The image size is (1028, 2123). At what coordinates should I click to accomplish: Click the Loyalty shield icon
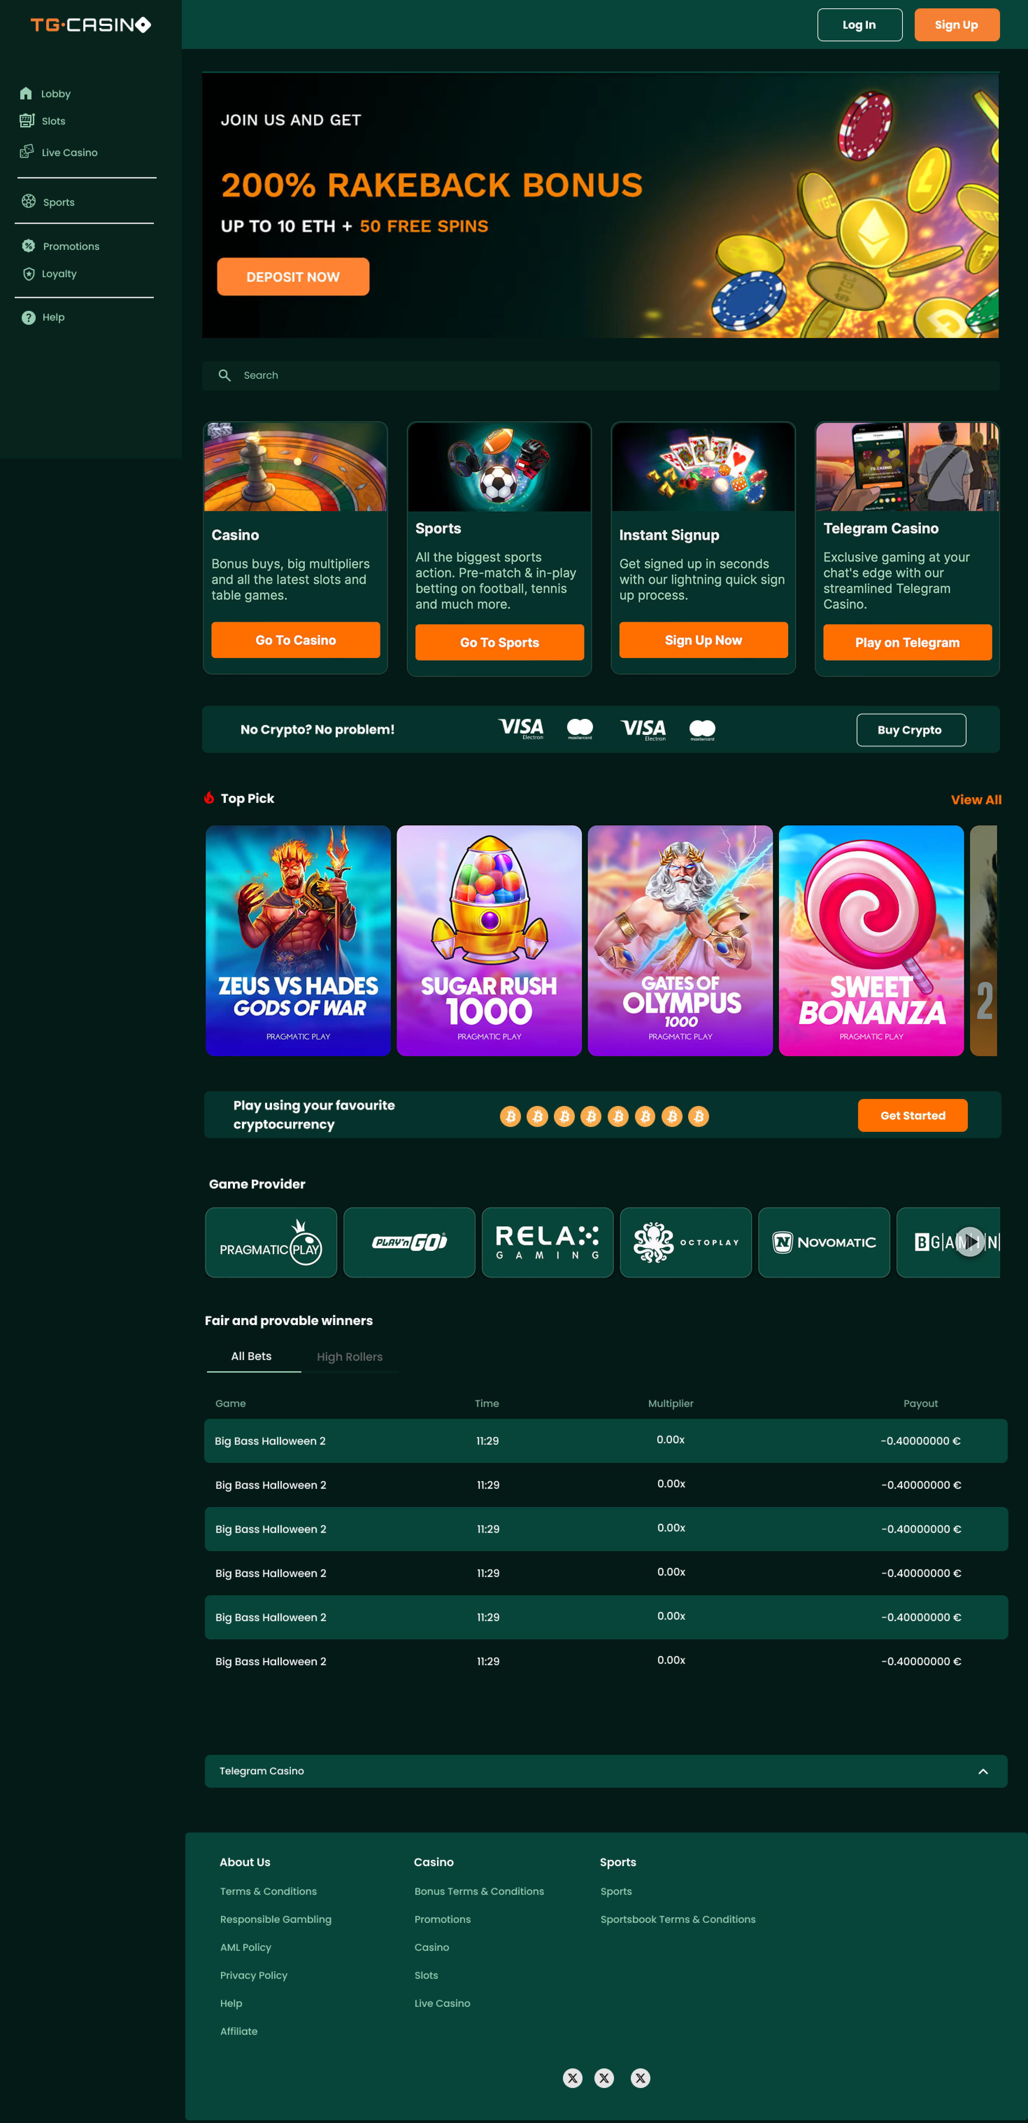pyautogui.click(x=29, y=274)
